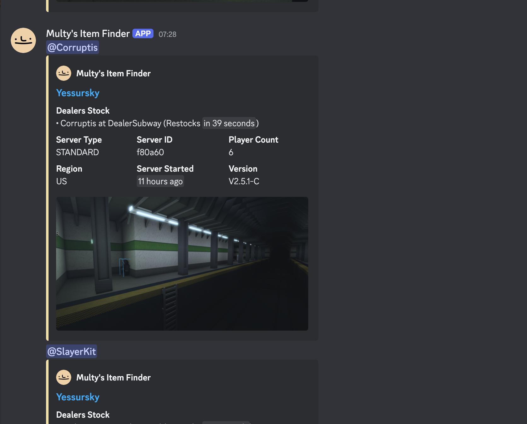Image resolution: width=527 pixels, height=424 pixels.
Task: Click the Multy's Item Finder message author name
Action: pos(88,33)
